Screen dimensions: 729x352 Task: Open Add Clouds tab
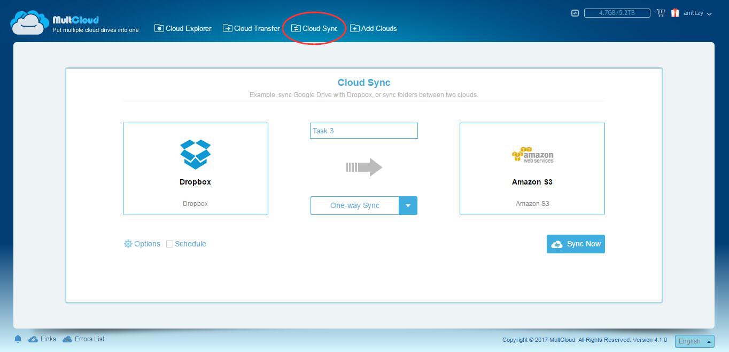[x=374, y=28]
